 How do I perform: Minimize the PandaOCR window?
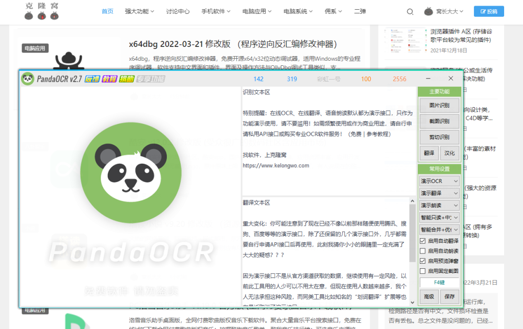pos(428,79)
